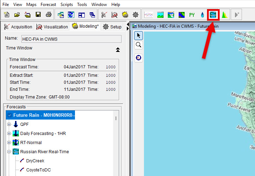The width and height of the screenshot is (255, 176).
Task: Click the Print icon in toolbar
Action: (49, 15)
